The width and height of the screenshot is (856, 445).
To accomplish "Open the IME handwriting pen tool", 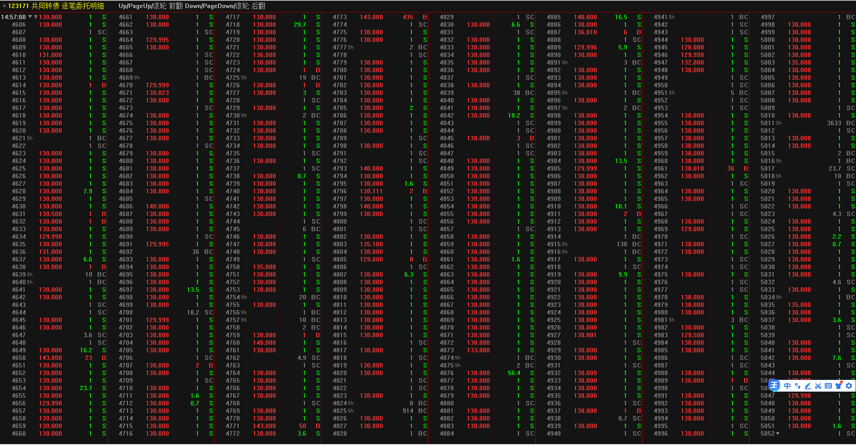I will pos(808,386).
